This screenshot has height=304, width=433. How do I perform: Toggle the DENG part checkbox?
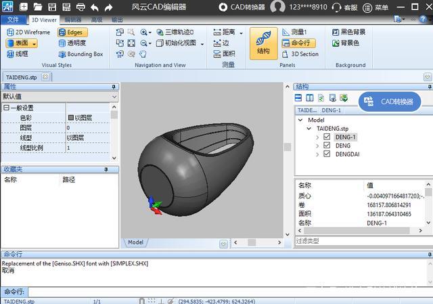click(x=328, y=146)
